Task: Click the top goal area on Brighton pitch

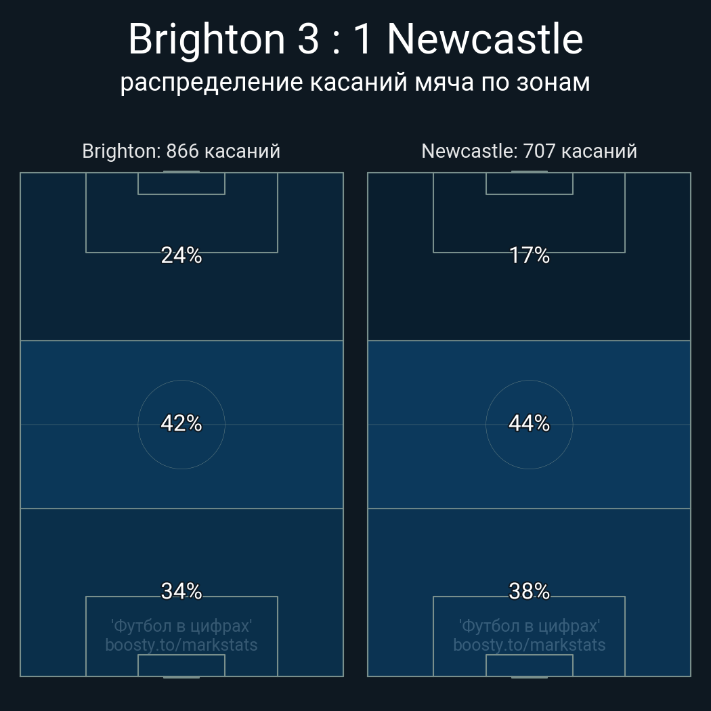Action: pos(181,184)
